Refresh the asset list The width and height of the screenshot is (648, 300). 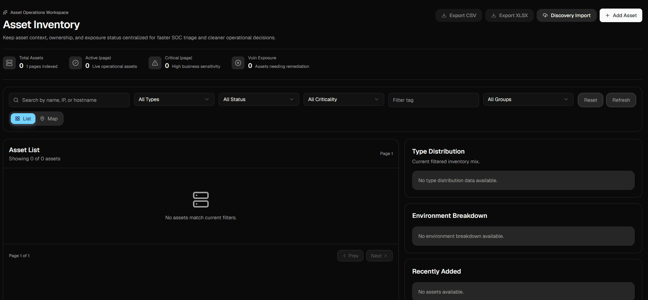click(621, 100)
